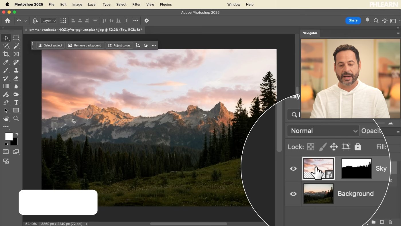Screen dimensions: 401x226
Task: Select the Frame tool
Action: pos(16,54)
